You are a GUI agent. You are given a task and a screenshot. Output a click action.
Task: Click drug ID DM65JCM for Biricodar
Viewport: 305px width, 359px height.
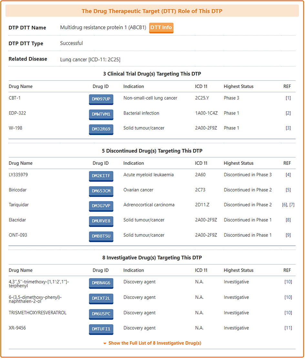(101, 191)
